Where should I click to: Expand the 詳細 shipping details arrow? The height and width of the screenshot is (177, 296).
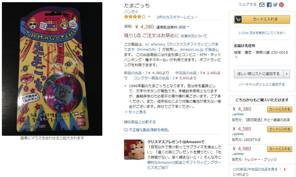tap(188, 27)
